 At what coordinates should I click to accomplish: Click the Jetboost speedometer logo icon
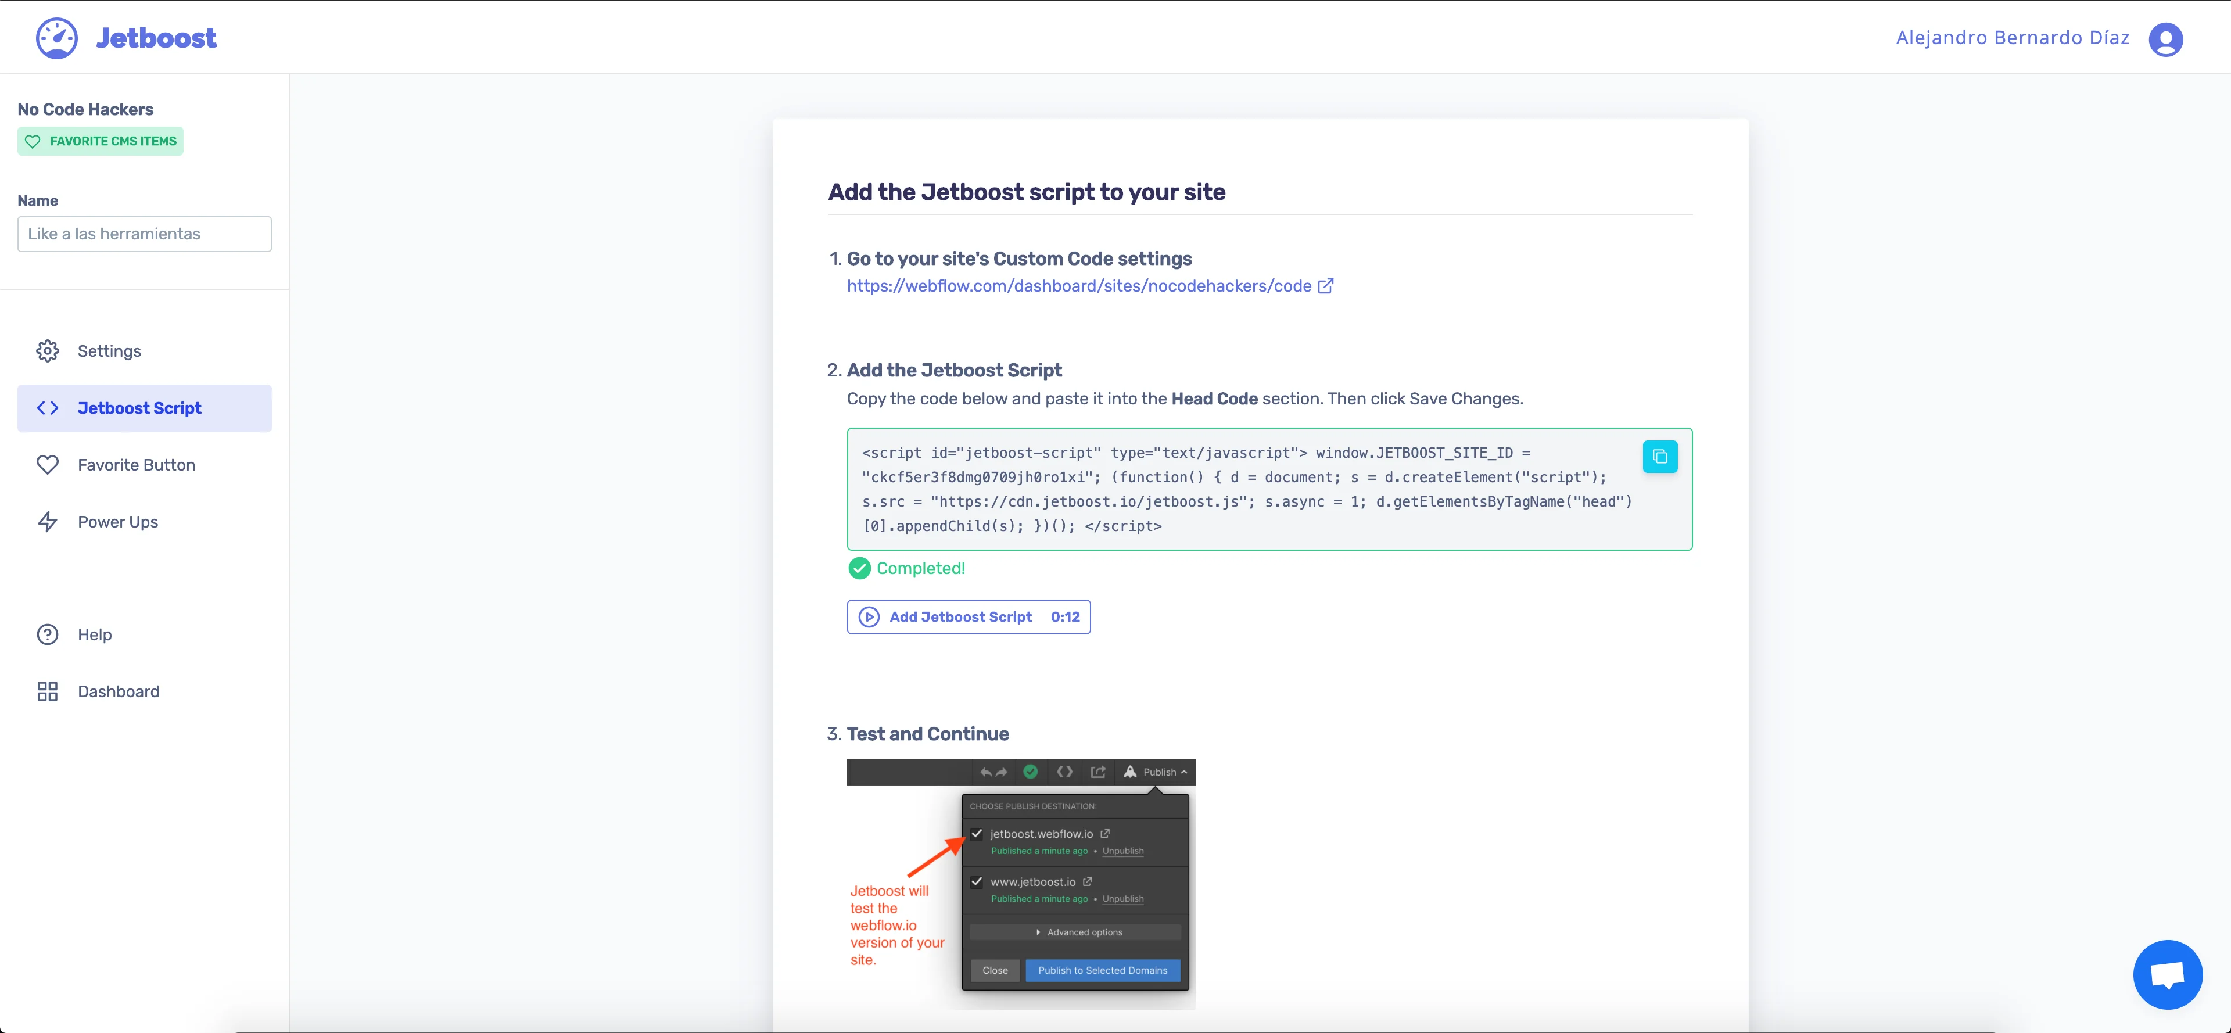pos(56,38)
